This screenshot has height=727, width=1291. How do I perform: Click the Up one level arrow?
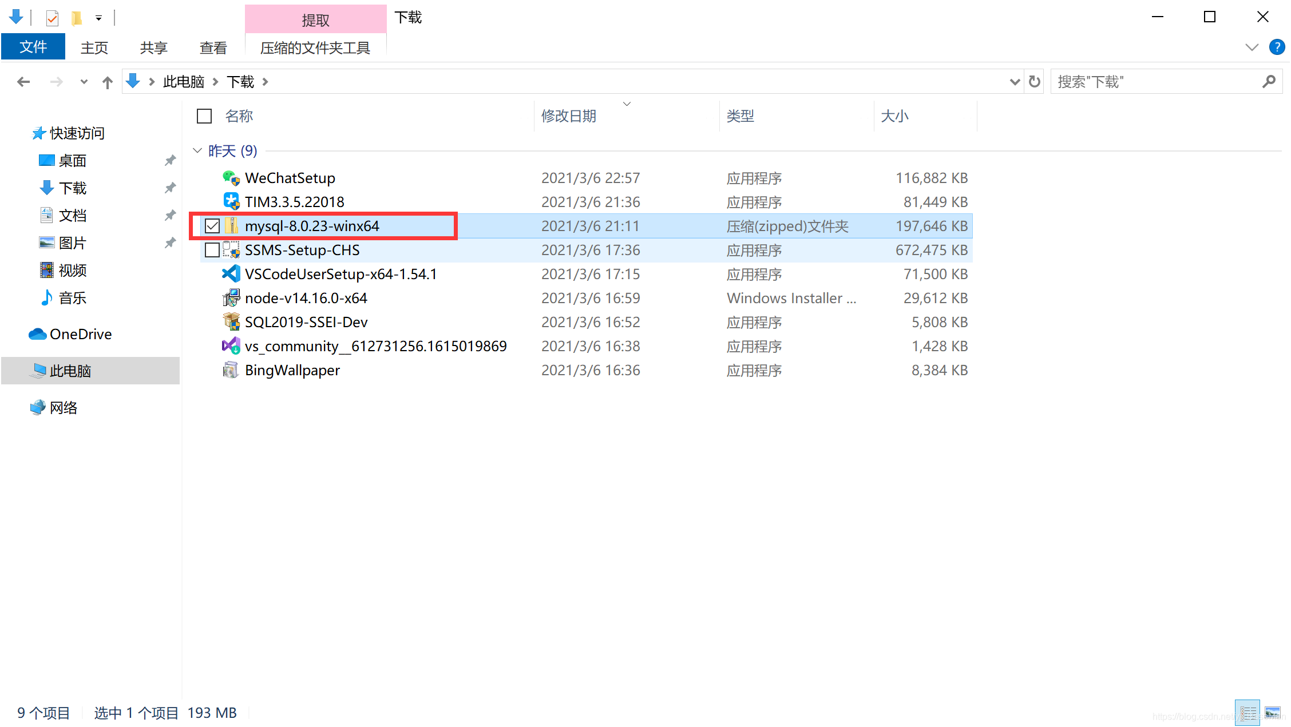[x=107, y=82]
